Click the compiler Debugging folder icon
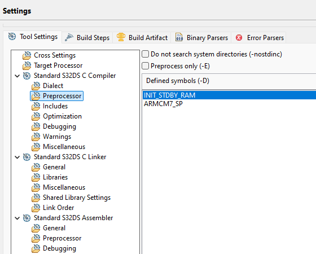The image size is (316, 254). 36,126
